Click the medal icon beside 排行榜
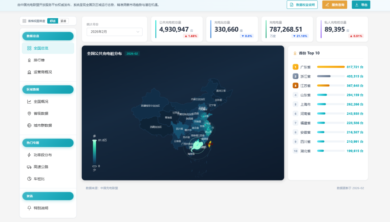Image resolution: width=390 pixels, height=222 pixels. 29,60
